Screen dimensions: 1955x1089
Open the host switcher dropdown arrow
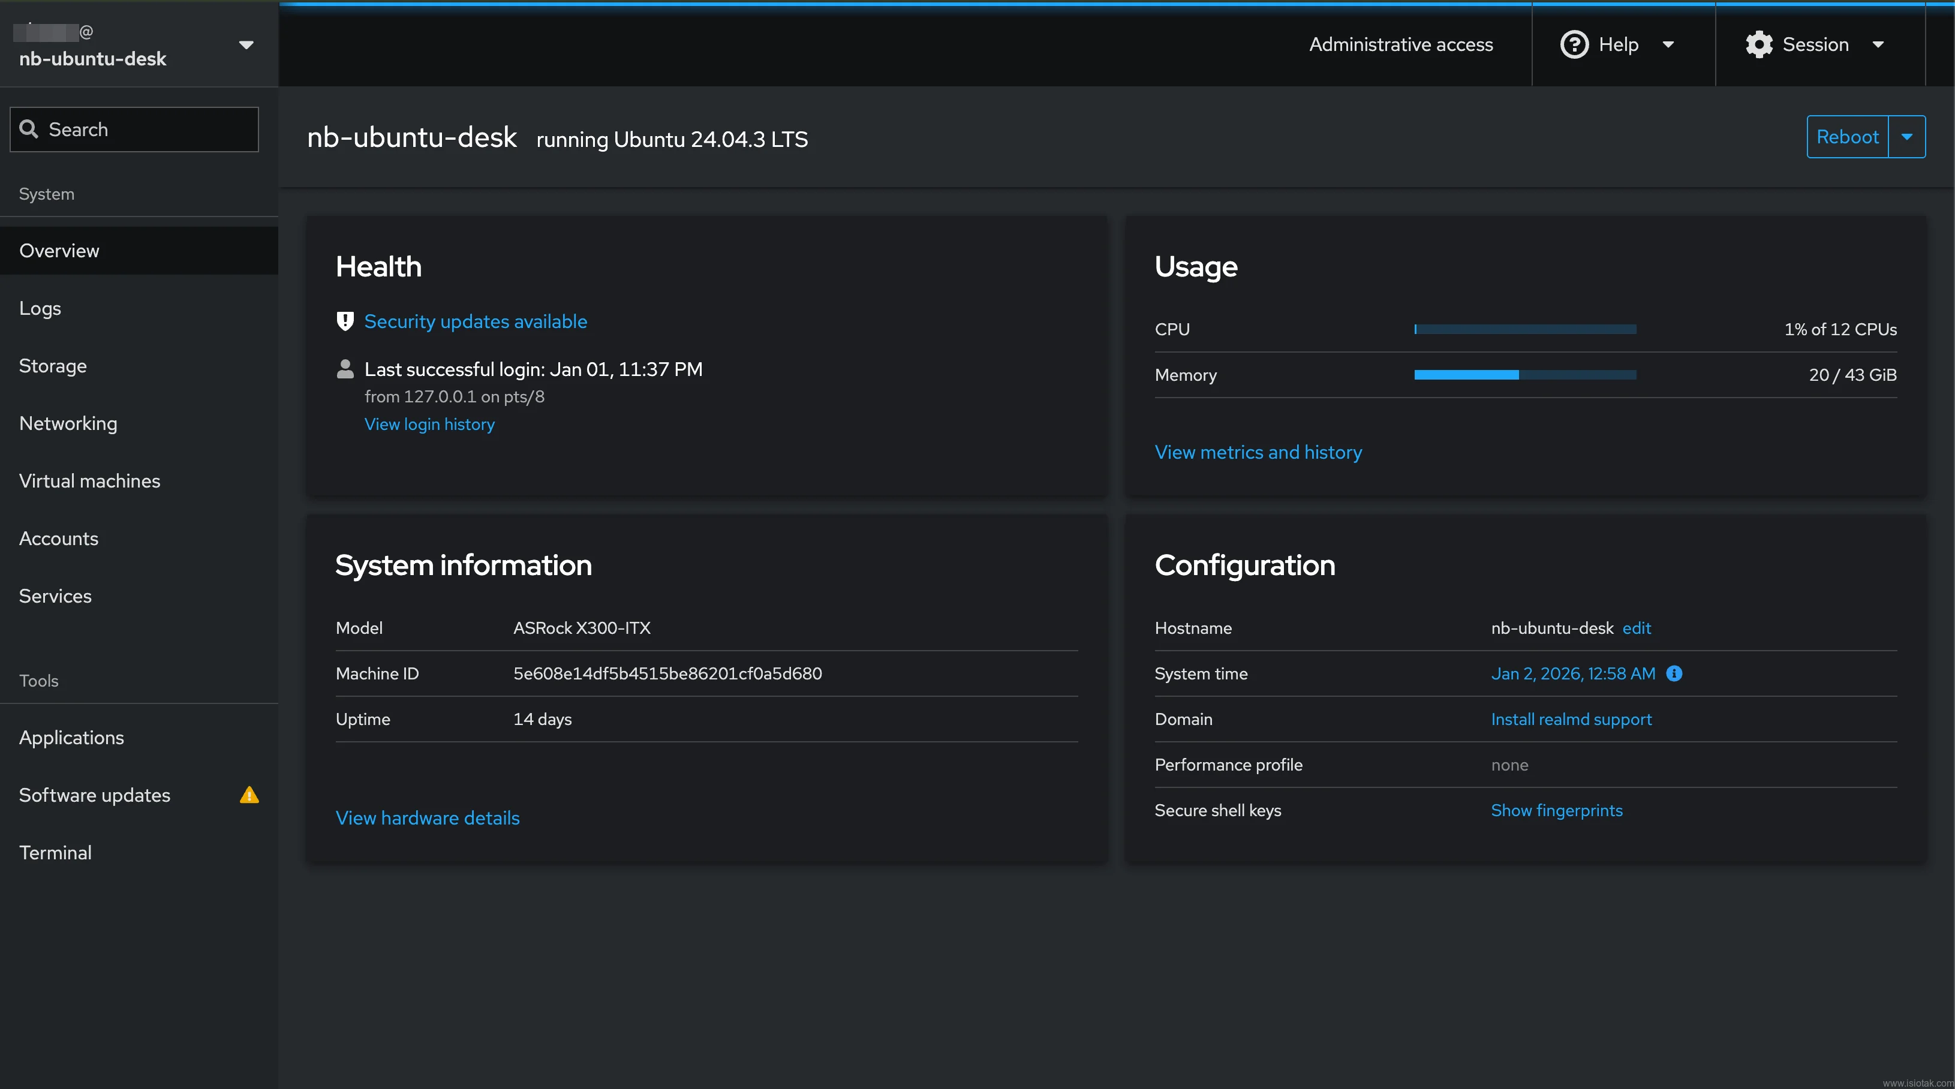coord(246,45)
